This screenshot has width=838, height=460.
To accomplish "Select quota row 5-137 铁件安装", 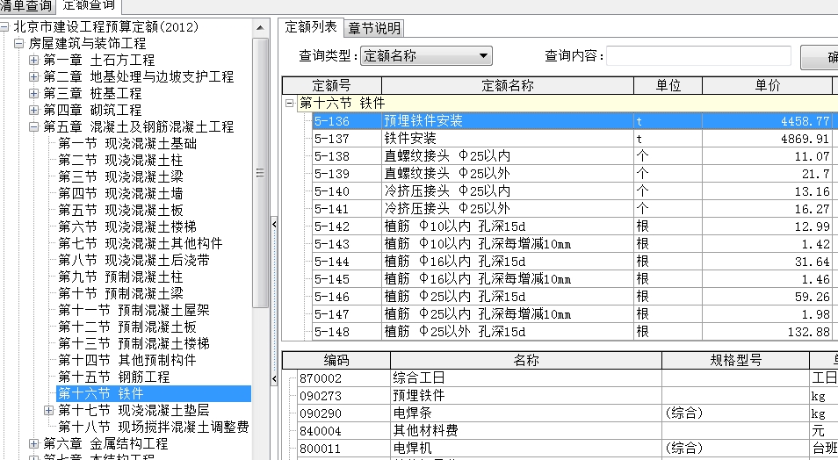I will (572, 139).
